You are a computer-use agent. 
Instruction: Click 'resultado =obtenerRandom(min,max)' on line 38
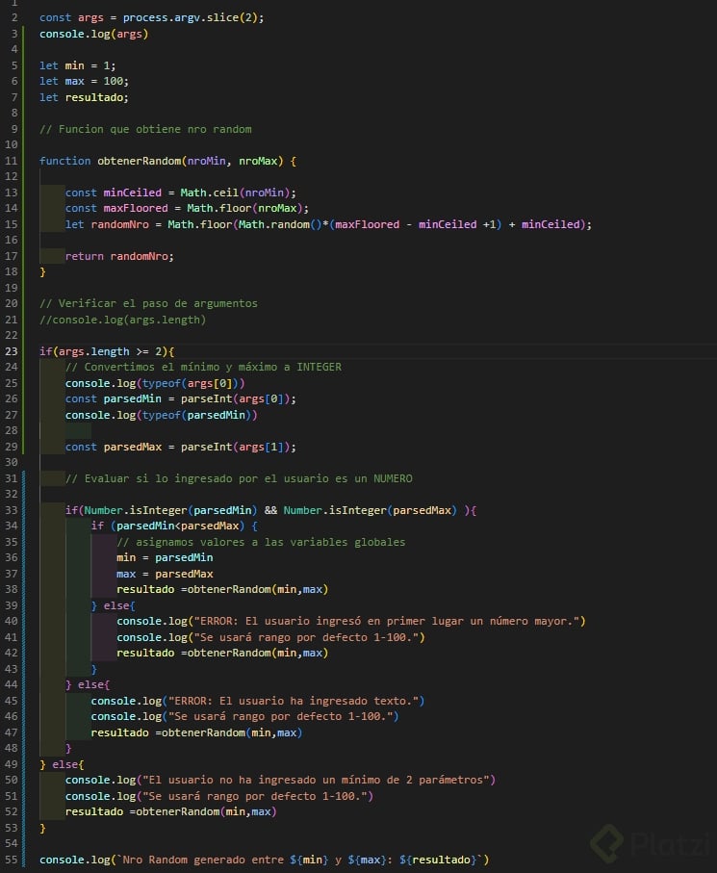222,589
